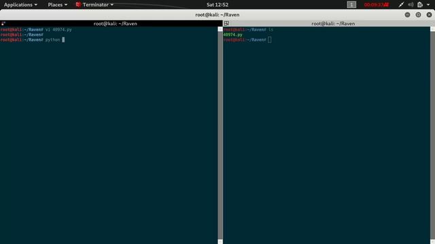The image size is (435, 244).
Task: Click the left terminal vertical scrollbar
Action: [220, 136]
